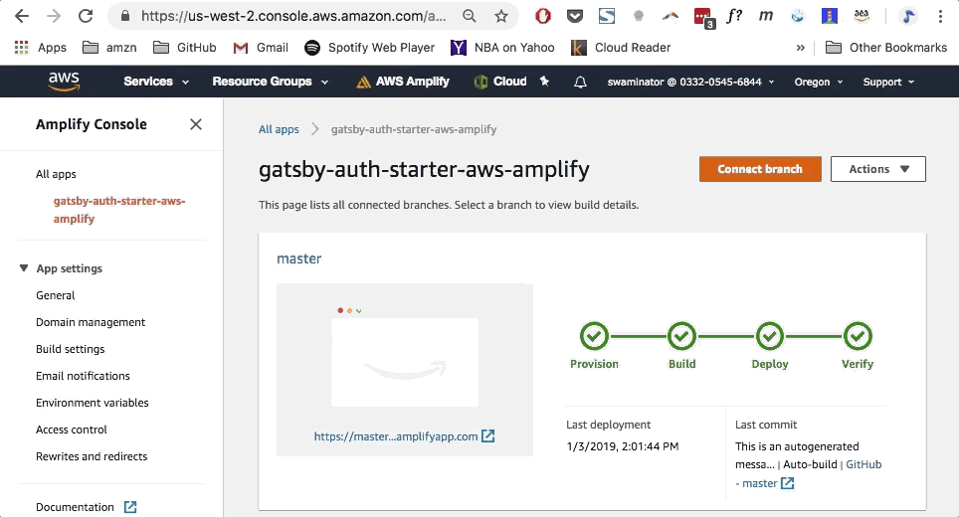The width and height of the screenshot is (959, 517).
Task: Open the Documentation link
Action: tap(86, 507)
